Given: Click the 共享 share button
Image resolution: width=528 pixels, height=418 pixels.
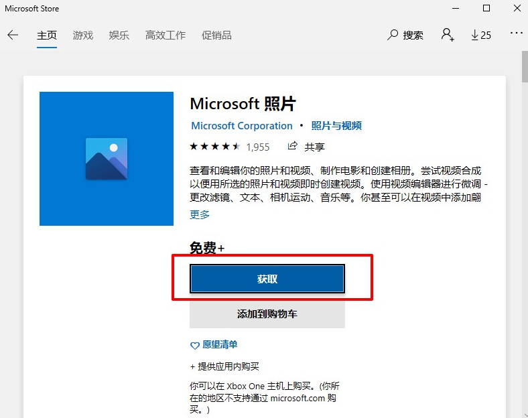Looking at the screenshot, I should coord(306,147).
